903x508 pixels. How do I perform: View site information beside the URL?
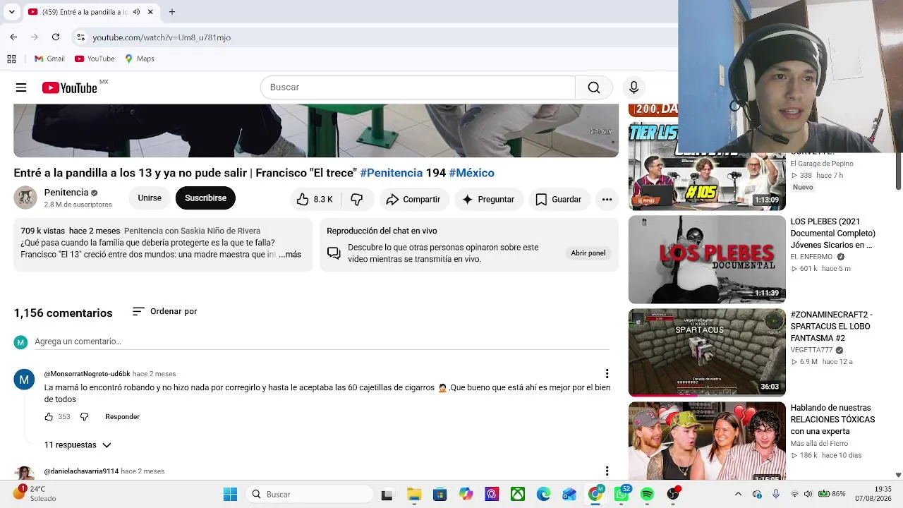pyautogui.click(x=81, y=37)
